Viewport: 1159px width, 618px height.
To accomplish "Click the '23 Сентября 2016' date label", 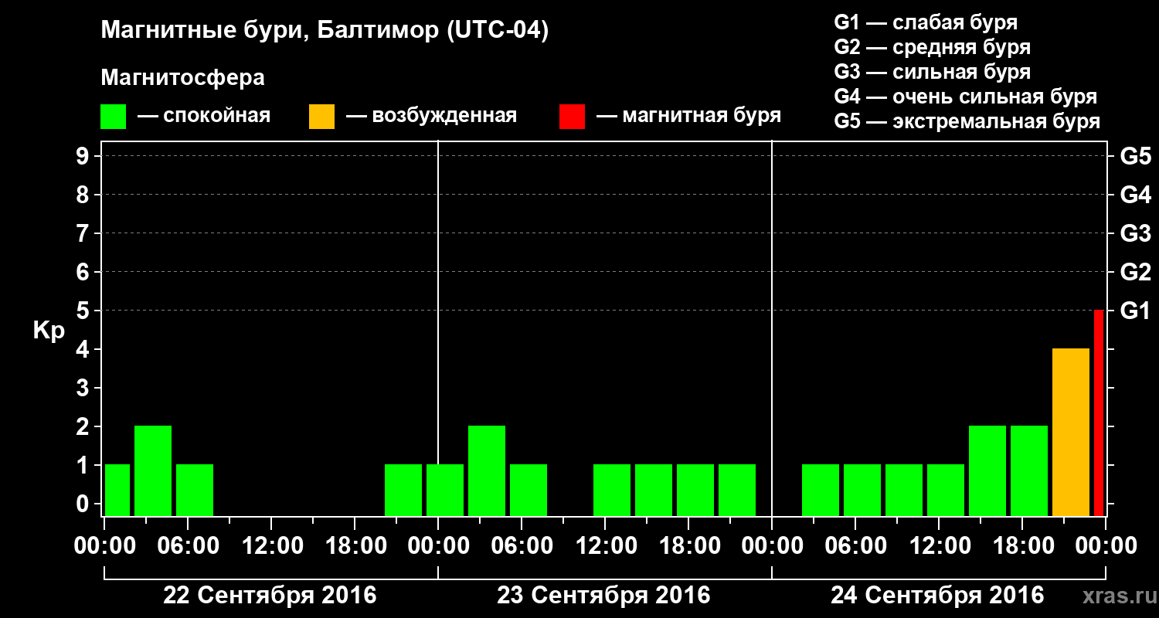I will tap(603, 596).
